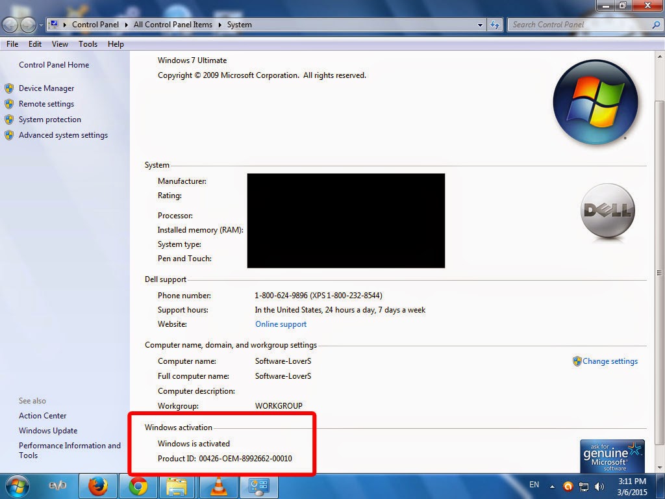665x499 pixels.
Task: Open the recent pages dropdown beside Forward
Action: [41, 25]
